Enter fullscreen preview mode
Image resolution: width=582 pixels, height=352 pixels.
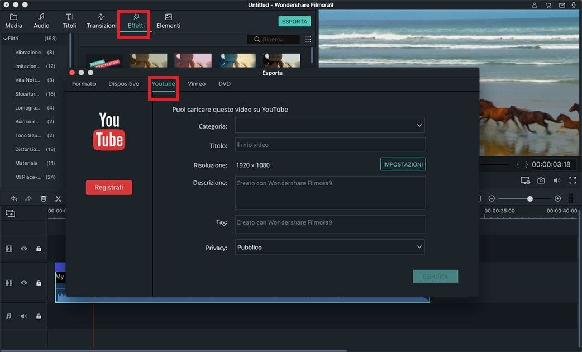(573, 180)
